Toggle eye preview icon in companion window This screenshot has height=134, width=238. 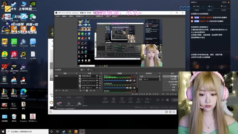point(163,100)
